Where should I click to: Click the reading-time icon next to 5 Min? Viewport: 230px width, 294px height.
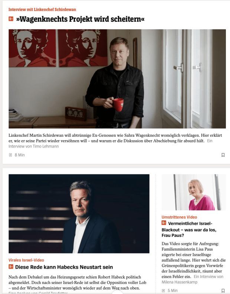coord(163,290)
